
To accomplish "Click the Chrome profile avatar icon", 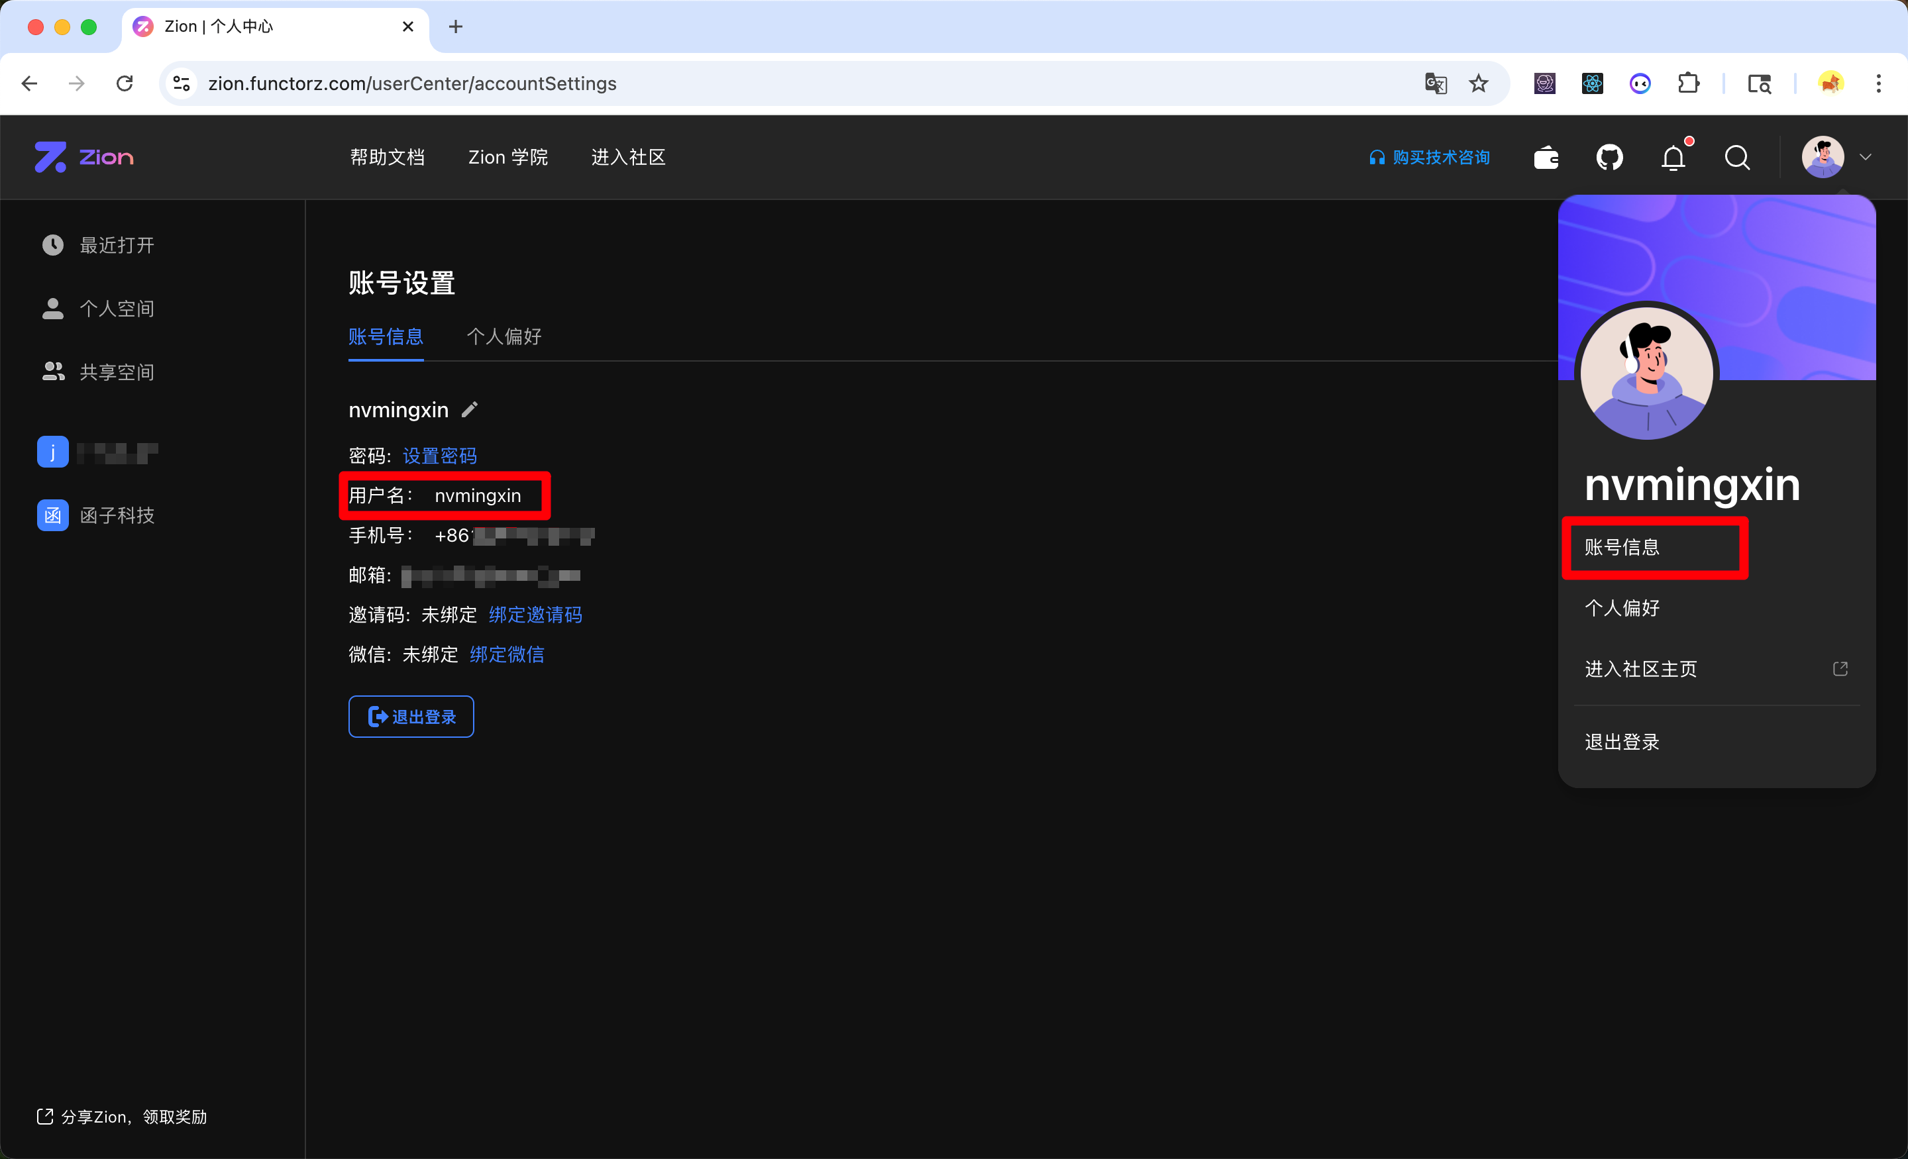I will (1830, 83).
